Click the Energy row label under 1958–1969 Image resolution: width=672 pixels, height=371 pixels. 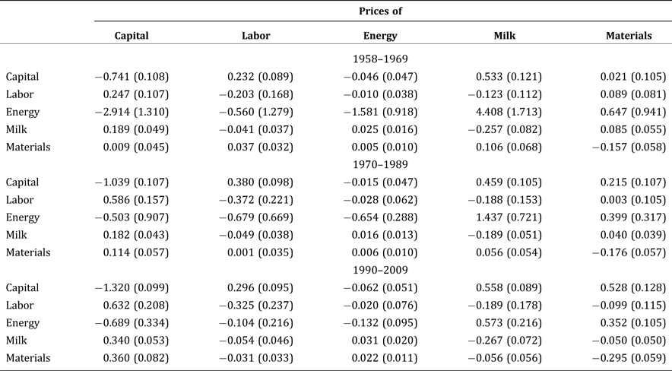[x=22, y=112]
